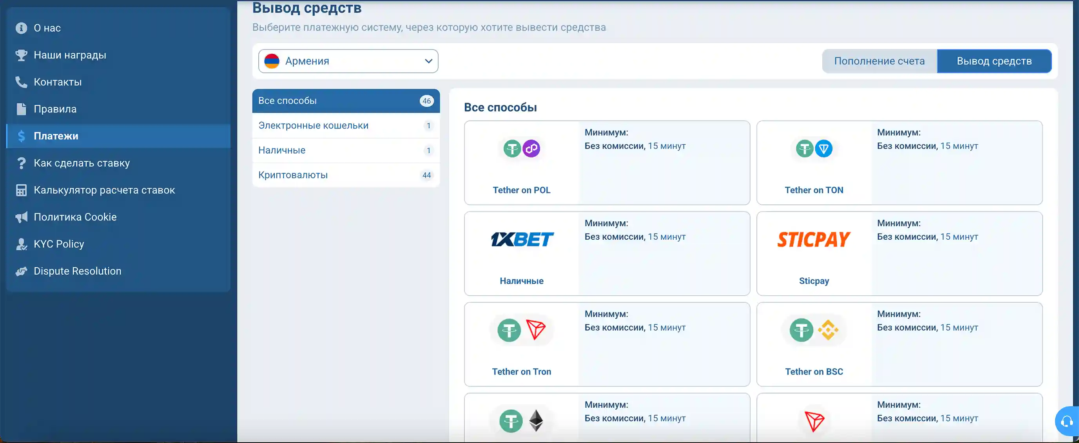Click the country dropdown chevron arrow
Screen dimensions: 1079x443
pyautogui.click(x=428, y=61)
